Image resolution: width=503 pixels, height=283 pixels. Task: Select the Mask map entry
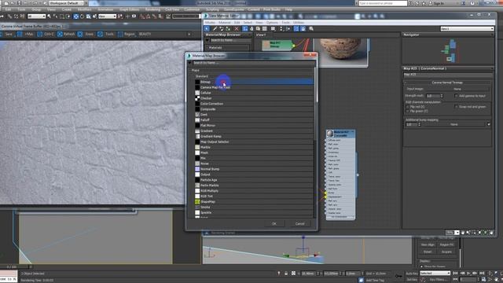pyautogui.click(x=253, y=153)
